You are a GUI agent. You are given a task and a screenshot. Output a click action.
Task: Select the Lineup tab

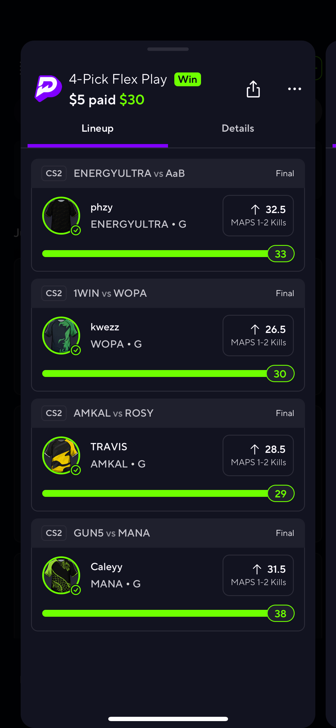click(x=98, y=128)
